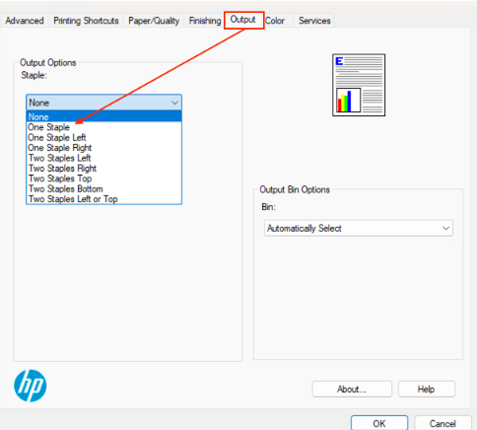Confirm with the OK button
The width and height of the screenshot is (477, 430).
(379, 423)
